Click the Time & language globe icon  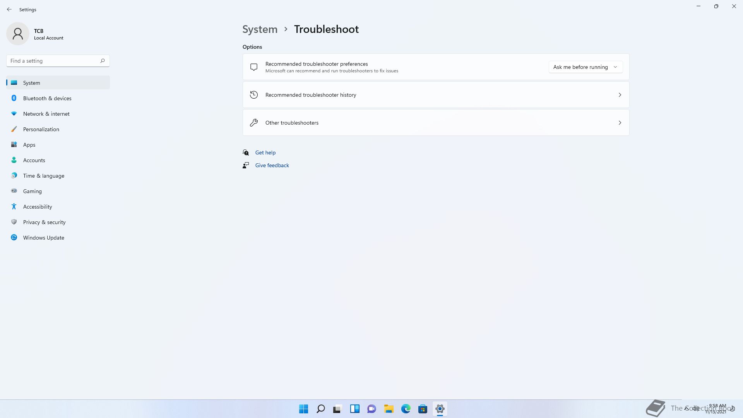[14, 176]
